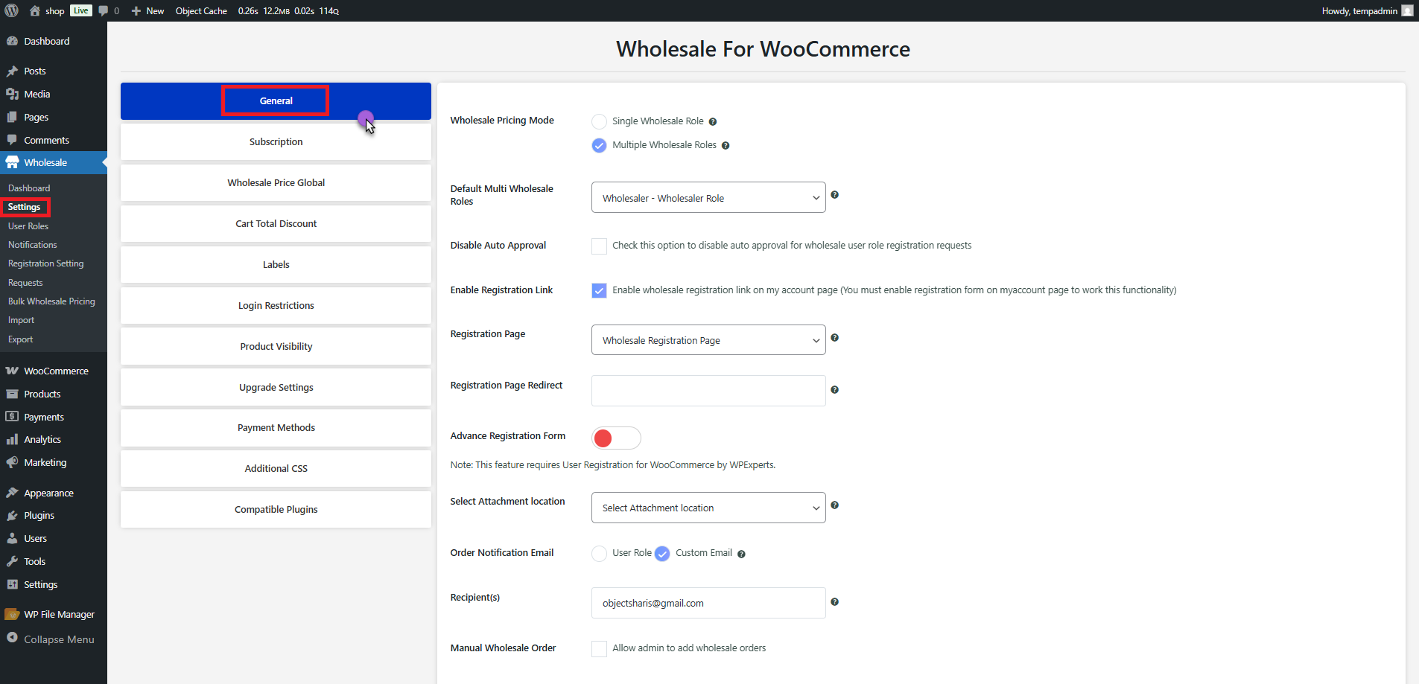The height and width of the screenshot is (684, 1419).
Task: Click the Comments icon in the sidebar
Action: pos(13,140)
